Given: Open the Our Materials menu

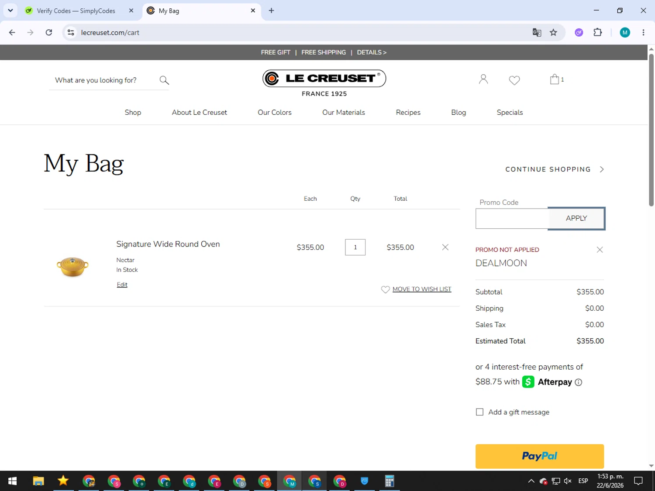Looking at the screenshot, I should point(344,112).
